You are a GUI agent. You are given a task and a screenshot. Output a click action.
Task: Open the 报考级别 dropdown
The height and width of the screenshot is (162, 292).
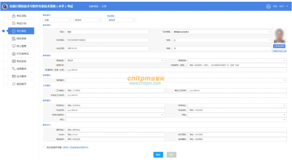click(x=115, y=61)
